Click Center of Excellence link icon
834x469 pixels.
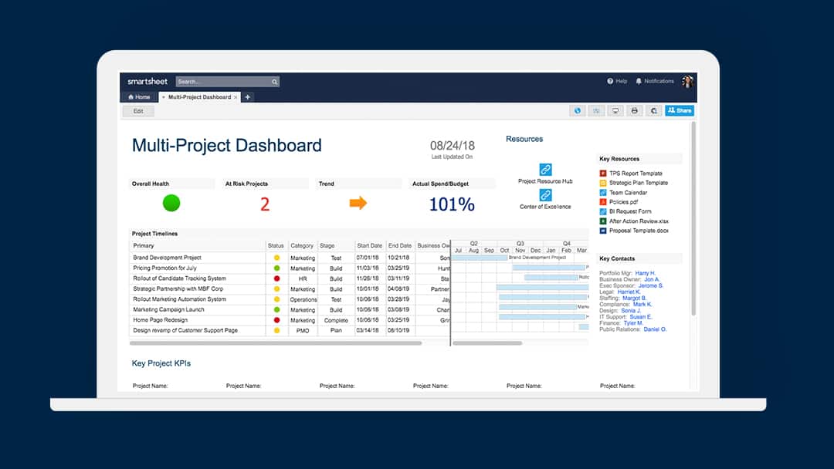click(x=545, y=195)
